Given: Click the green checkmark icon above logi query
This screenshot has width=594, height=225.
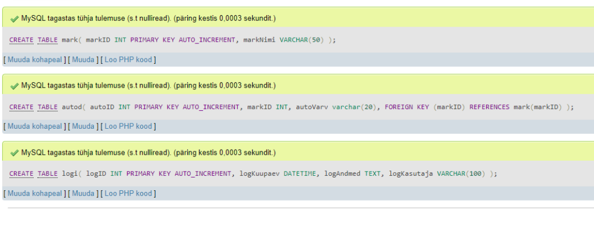Looking at the screenshot, I should (15, 153).
